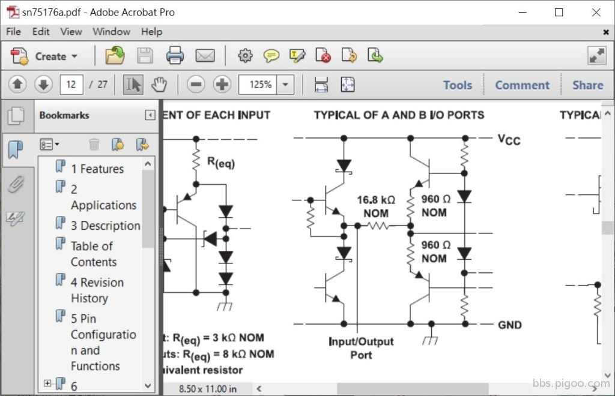Open the Comment pane
The image size is (615, 396).
(522, 85)
